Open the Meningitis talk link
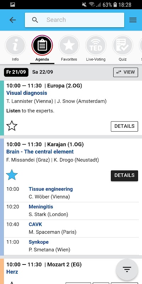 coord(41,207)
